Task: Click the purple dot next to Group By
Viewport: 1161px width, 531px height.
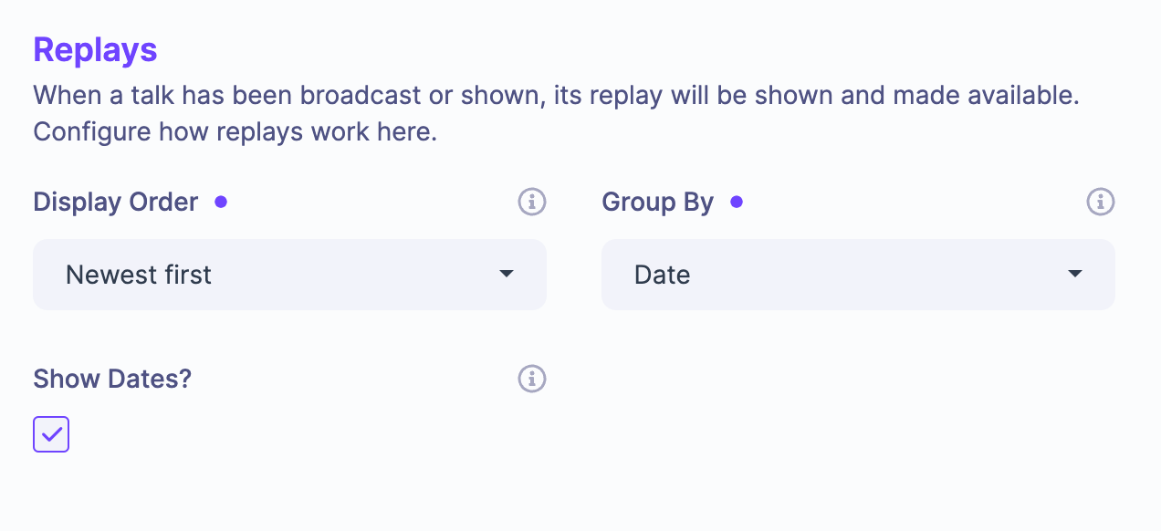Action: point(737,202)
